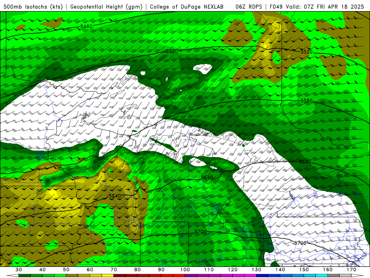This screenshot has height=278, width=370.
Task: Click the legend value 90
Action: (x=161, y=270)
